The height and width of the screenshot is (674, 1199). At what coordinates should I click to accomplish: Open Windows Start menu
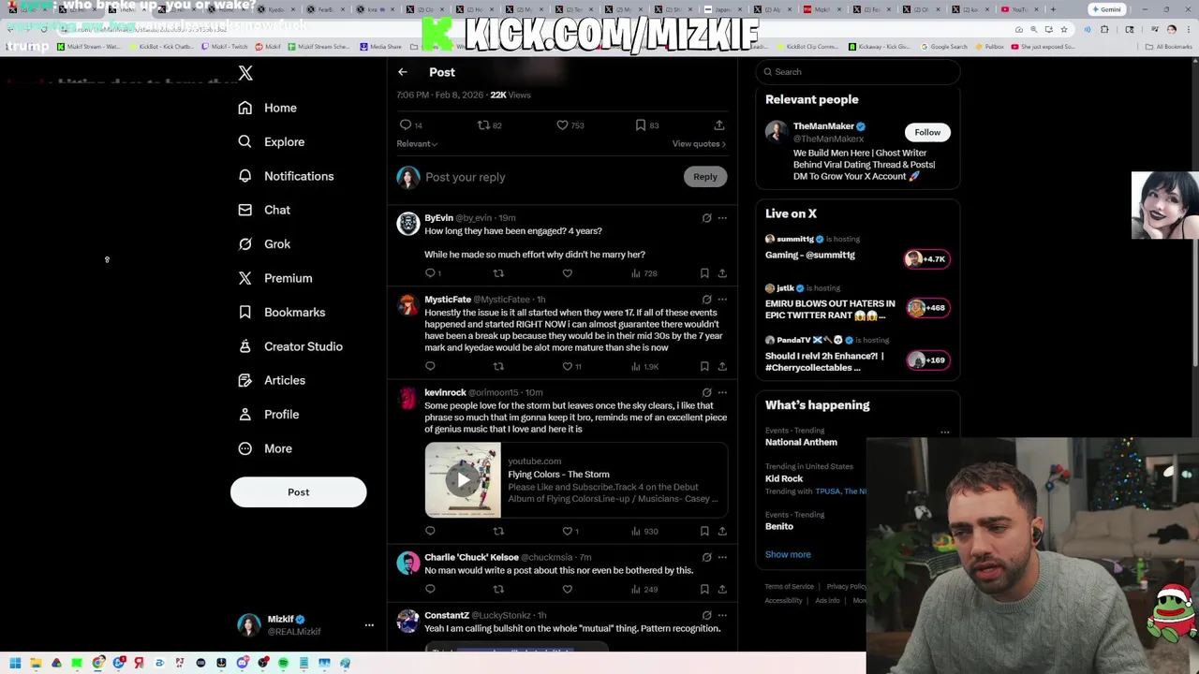(15, 663)
